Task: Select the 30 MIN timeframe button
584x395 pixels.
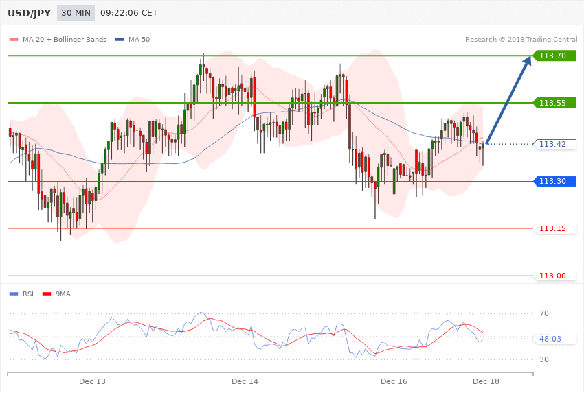Action: click(76, 13)
